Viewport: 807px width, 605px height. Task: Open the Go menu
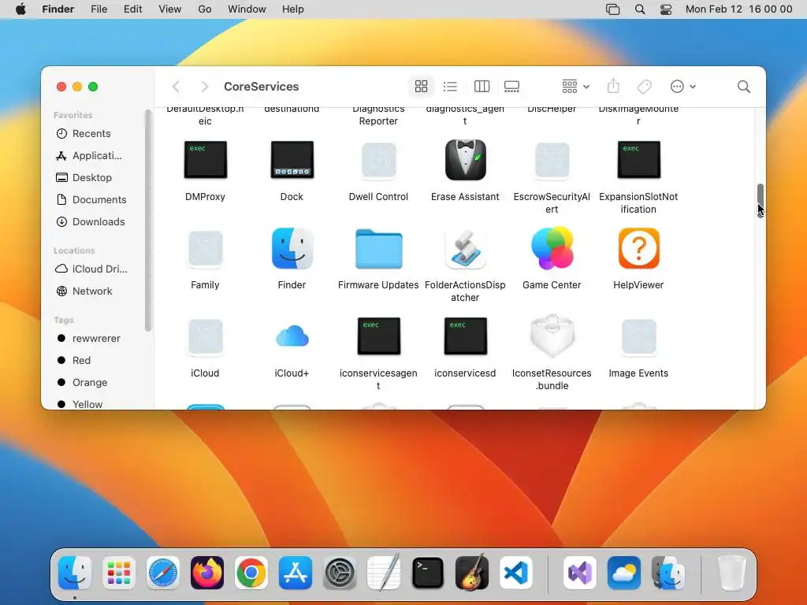(205, 9)
